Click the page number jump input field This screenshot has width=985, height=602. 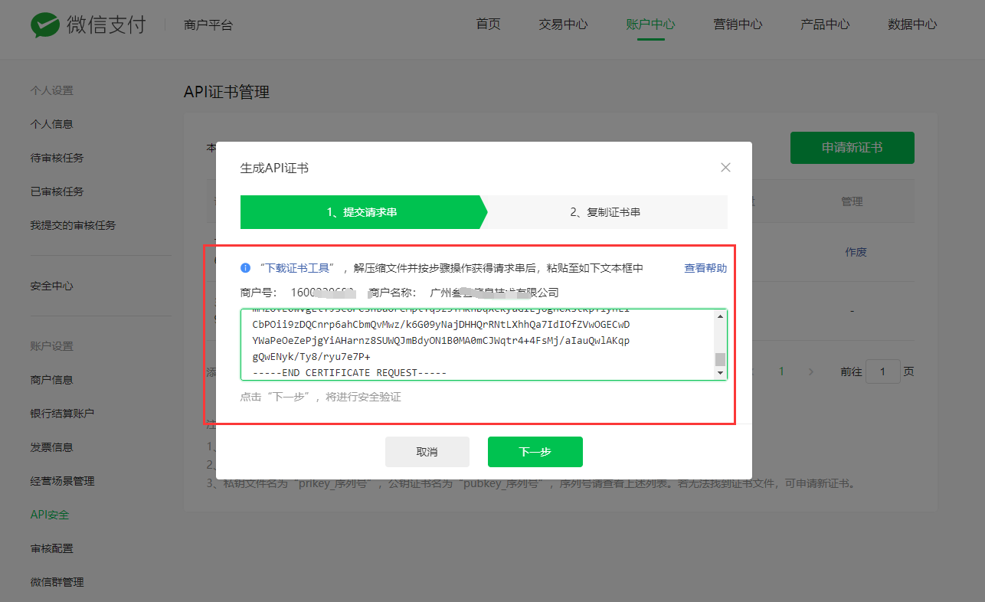point(884,371)
